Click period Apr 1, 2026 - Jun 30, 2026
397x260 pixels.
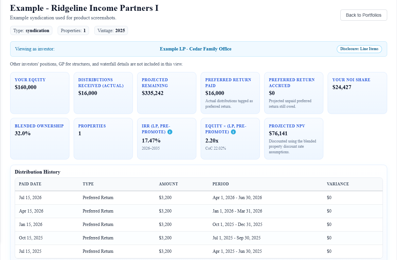coord(237,198)
